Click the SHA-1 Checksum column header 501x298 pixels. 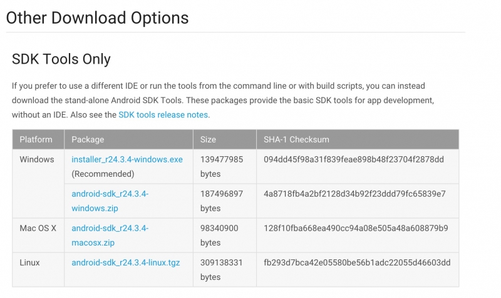pyautogui.click(x=296, y=139)
